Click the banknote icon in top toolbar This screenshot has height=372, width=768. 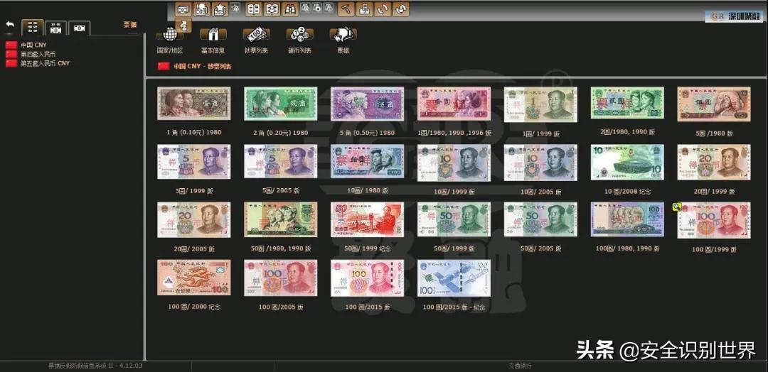pyautogui.click(x=183, y=9)
